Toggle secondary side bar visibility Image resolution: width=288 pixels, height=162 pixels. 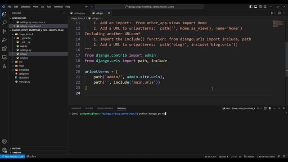click(260, 7)
